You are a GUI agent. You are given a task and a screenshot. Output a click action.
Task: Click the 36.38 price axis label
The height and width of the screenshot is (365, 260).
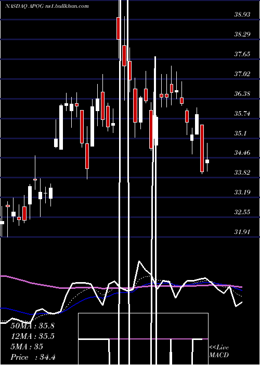242,94
